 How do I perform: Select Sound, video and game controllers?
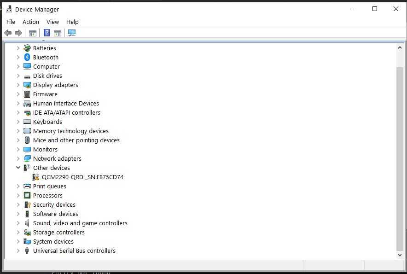point(80,223)
